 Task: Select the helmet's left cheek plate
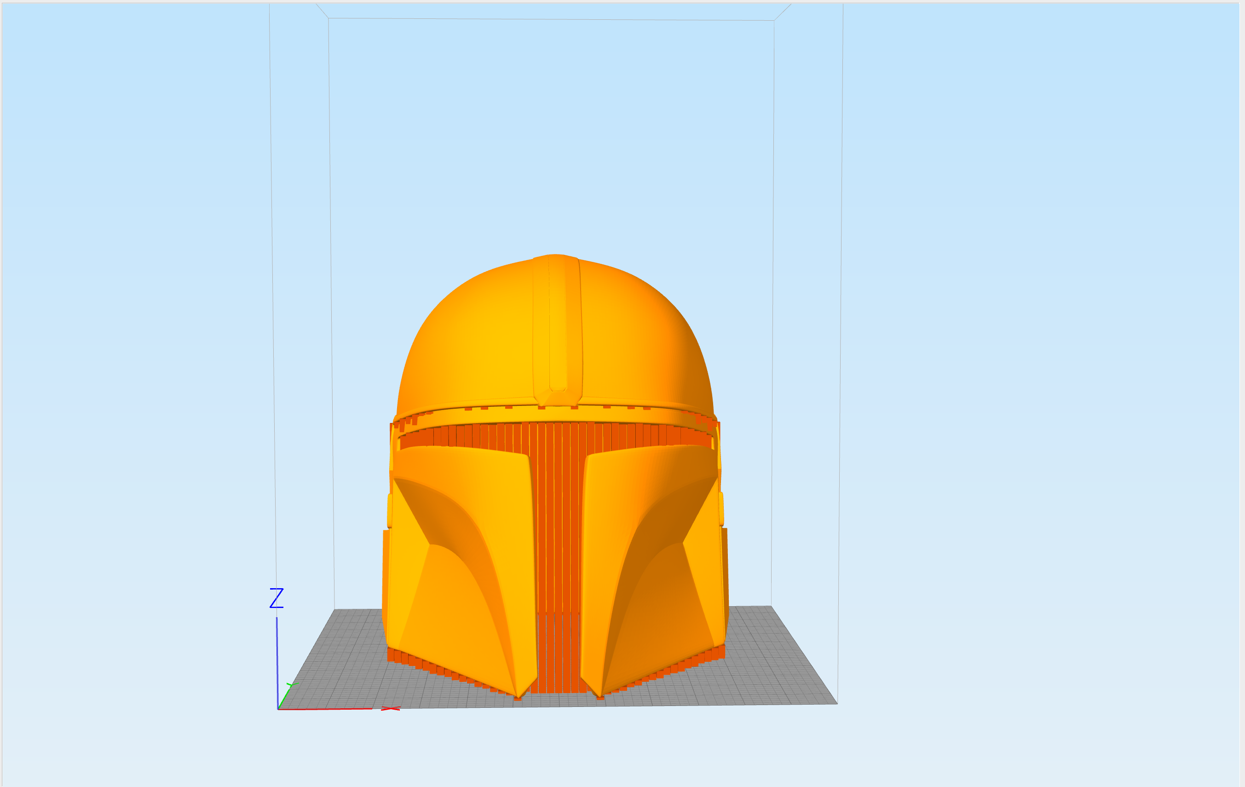pos(462,571)
